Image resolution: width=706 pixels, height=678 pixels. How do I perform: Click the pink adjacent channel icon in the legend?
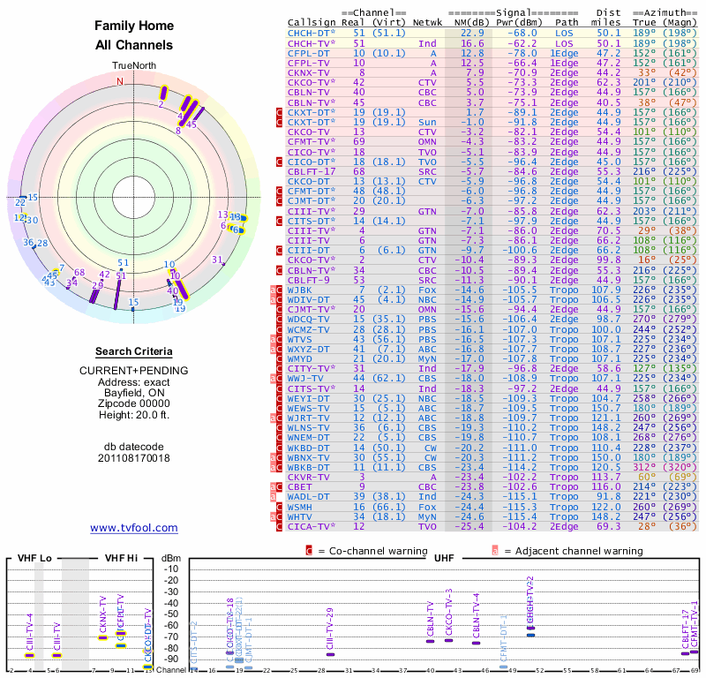point(495,551)
